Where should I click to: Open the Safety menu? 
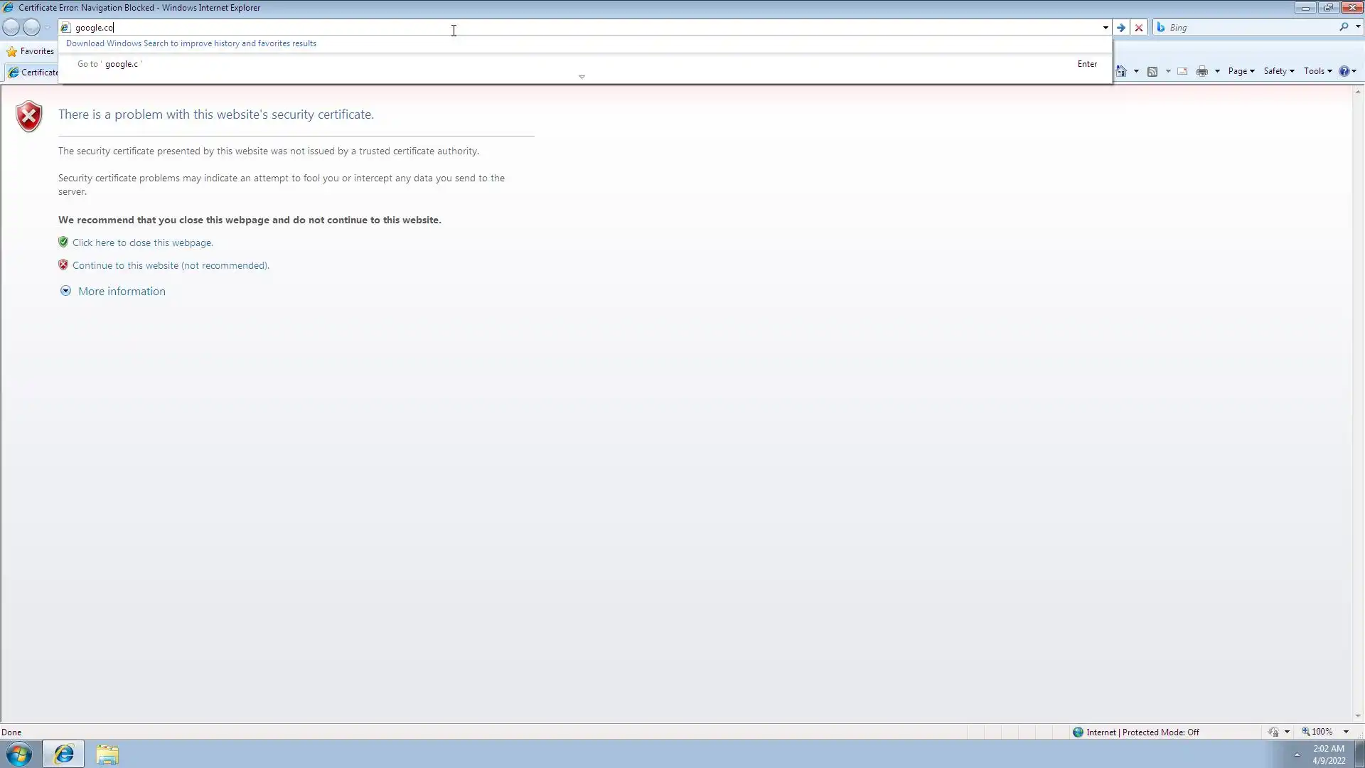pyautogui.click(x=1278, y=71)
